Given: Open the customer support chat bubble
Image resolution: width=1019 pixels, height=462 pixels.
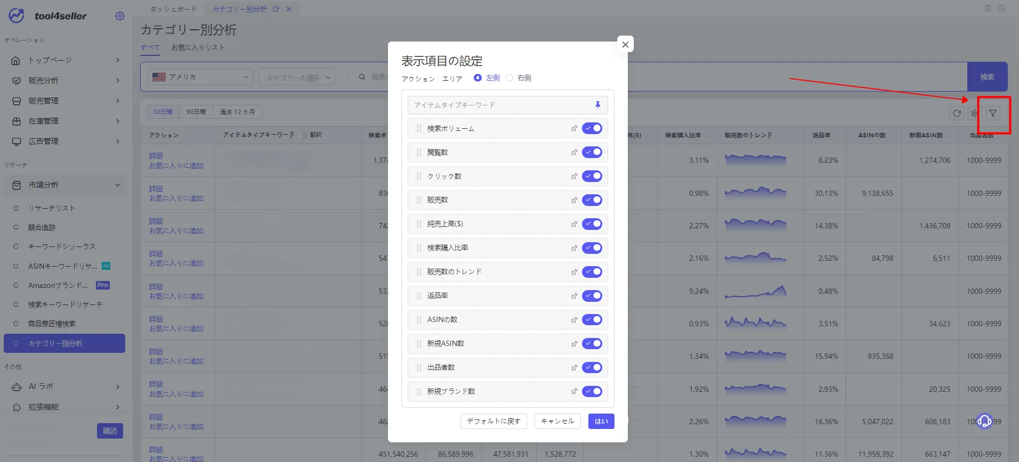Looking at the screenshot, I should coord(984,421).
